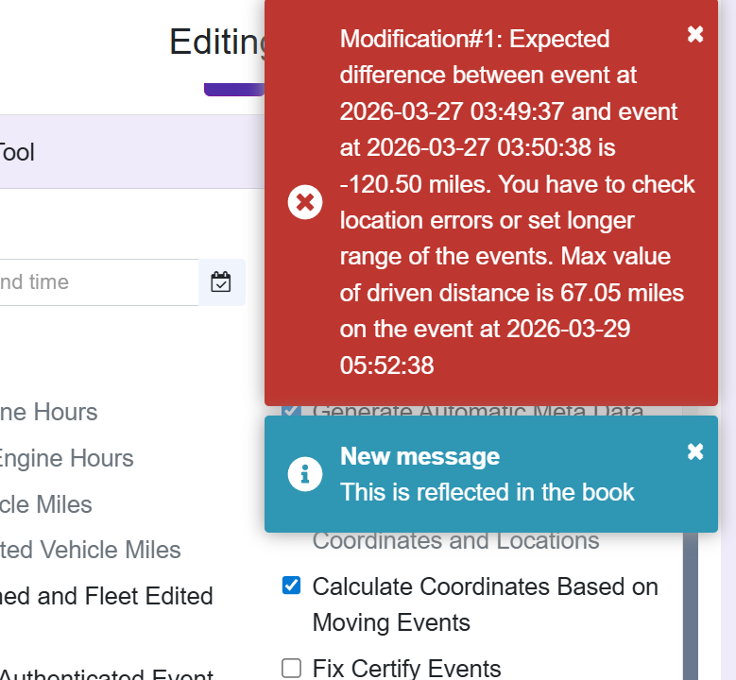Image resolution: width=736 pixels, height=680 pixels.
Task: Uncheck Calculate Coordinates Based on Moving Events
Action: [x=291, y=586]
